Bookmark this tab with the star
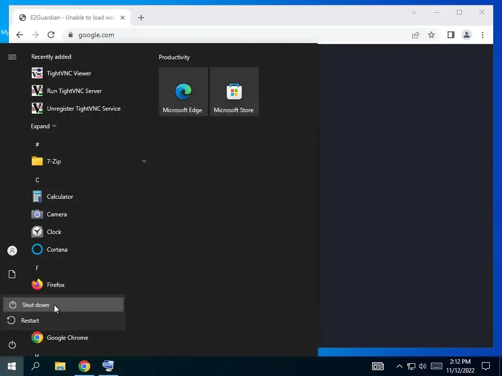This screenshot has width=502, height=376. coord(431,35)
